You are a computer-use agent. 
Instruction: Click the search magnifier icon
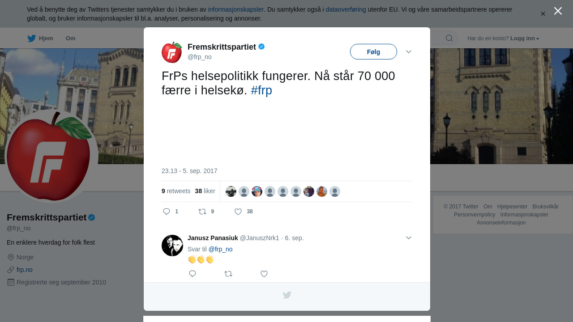(x=449, y=38)
